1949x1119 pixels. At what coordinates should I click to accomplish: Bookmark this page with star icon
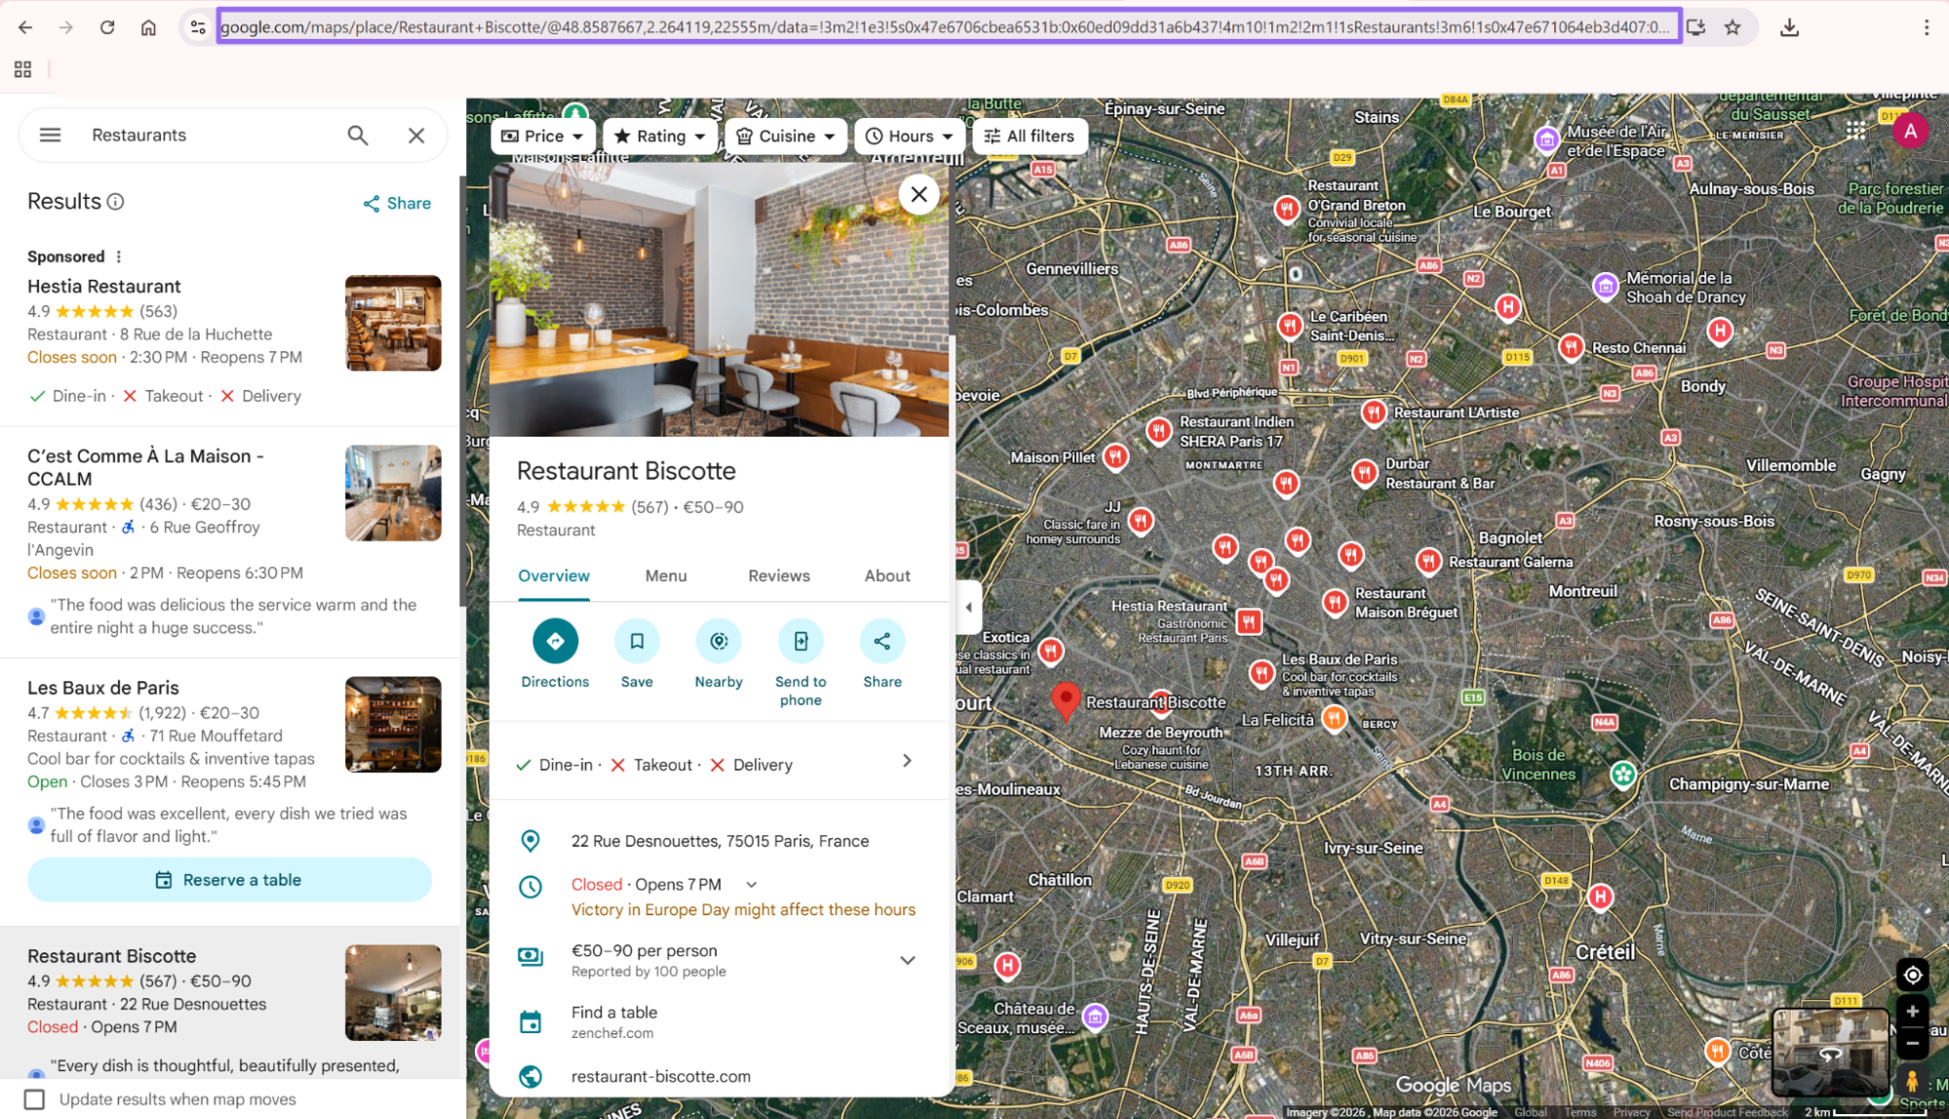pyautogui.click(x=1732, y=27)
